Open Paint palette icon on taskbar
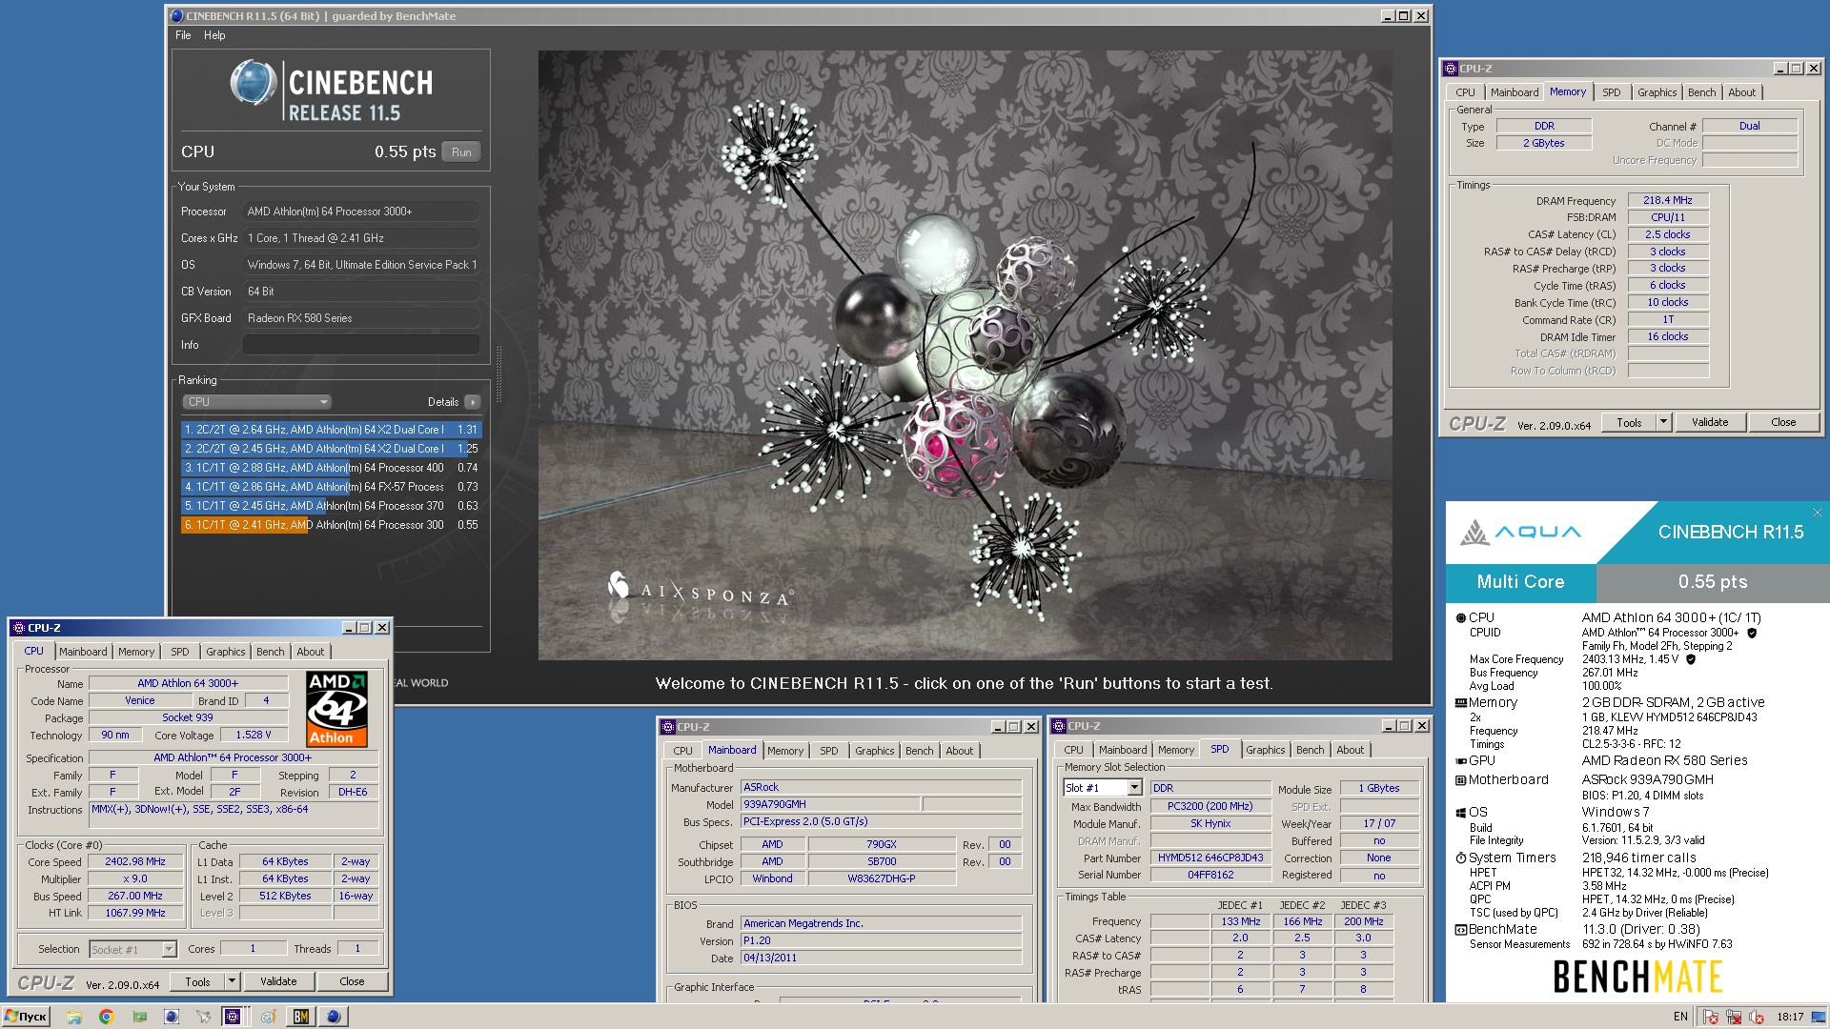This screenshot has height=1029, width=1830. 269,1017
